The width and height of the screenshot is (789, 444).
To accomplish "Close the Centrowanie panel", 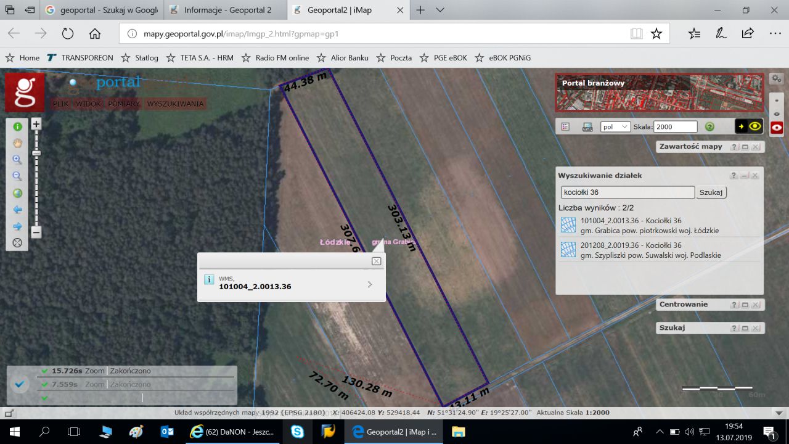I will click(755, 305).
